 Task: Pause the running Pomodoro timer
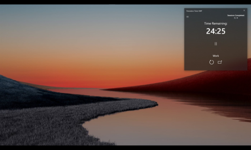[216, 44]
